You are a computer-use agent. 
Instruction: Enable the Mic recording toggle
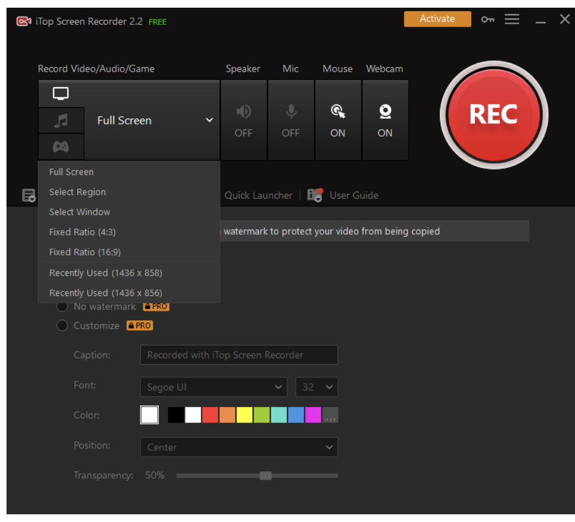click(291, 120)
